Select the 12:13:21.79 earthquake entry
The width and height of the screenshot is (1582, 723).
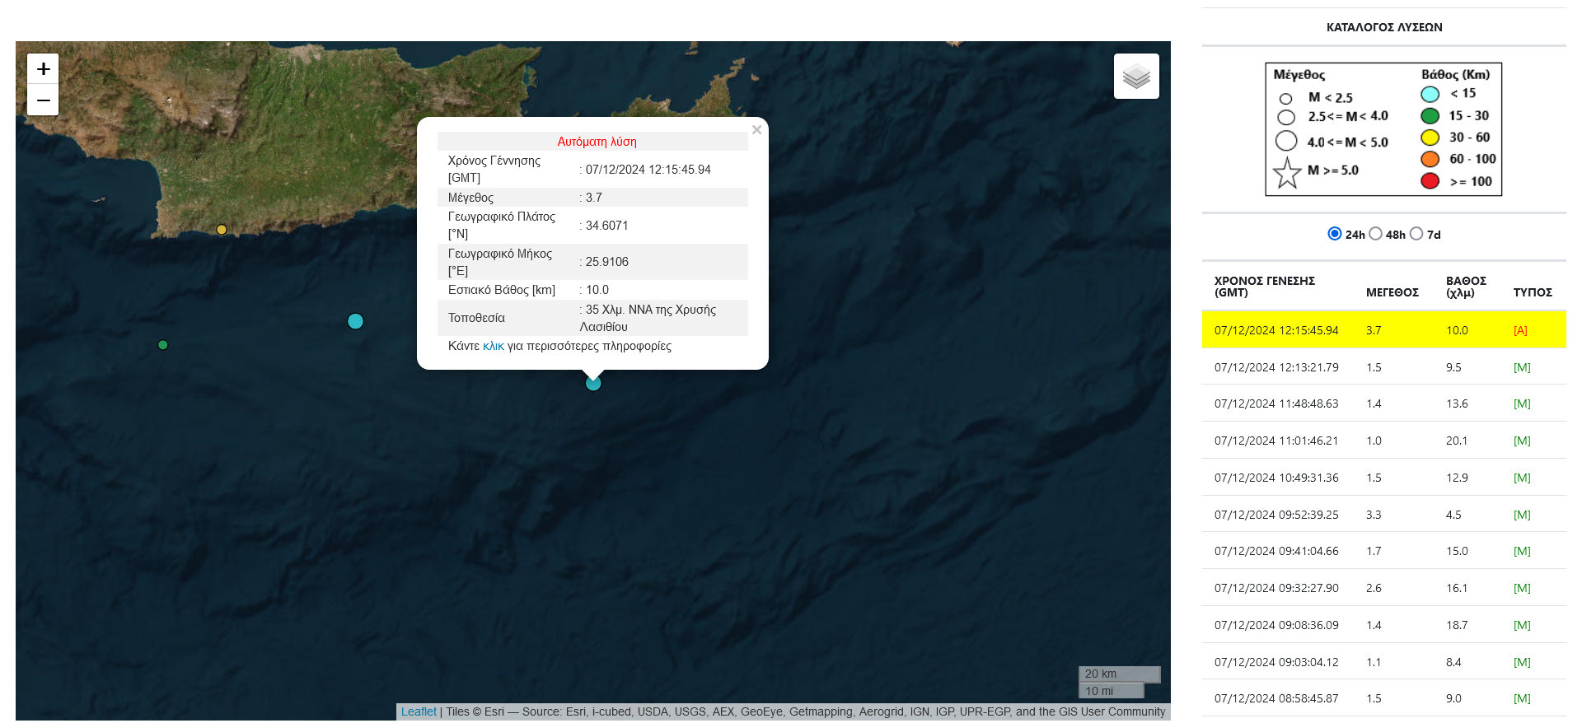(1275, 367)
